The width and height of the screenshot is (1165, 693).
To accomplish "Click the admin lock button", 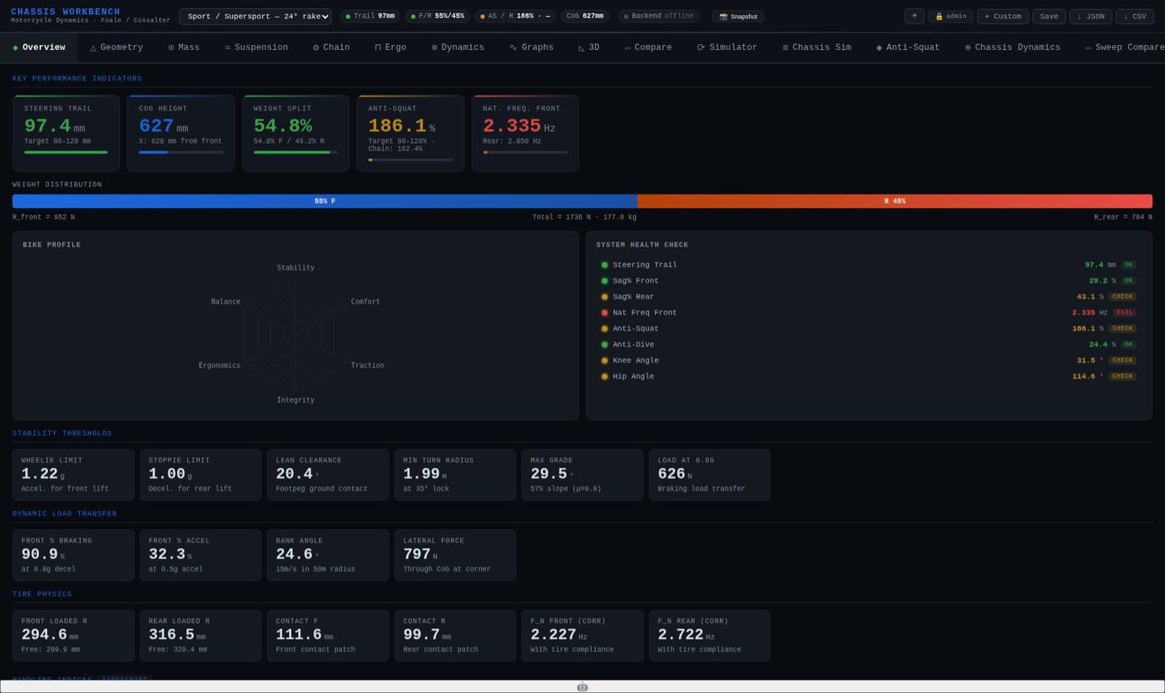I will 950,16.
